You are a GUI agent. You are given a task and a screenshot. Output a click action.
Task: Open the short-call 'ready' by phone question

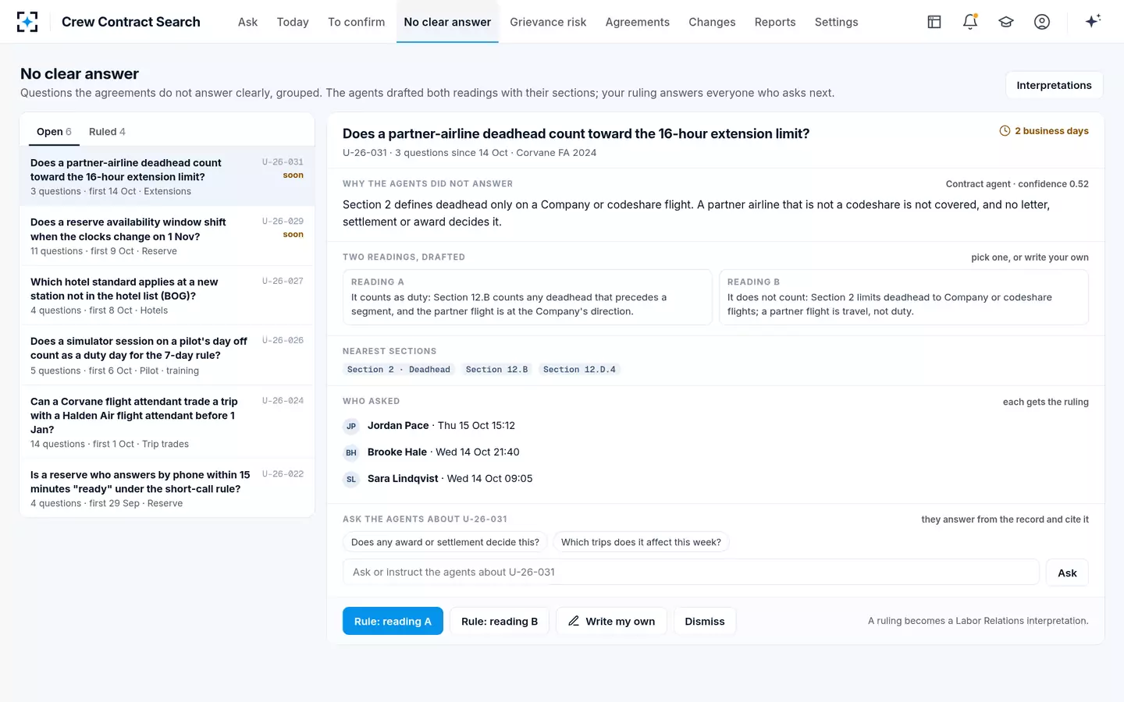[167, 488]
